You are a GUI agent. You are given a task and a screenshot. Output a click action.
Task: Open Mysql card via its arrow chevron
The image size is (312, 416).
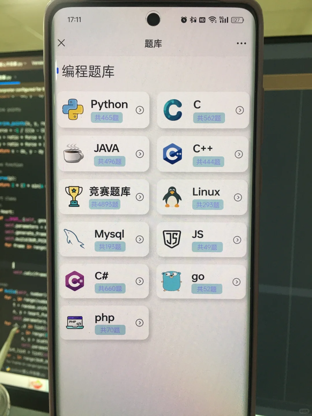(140, 239)
